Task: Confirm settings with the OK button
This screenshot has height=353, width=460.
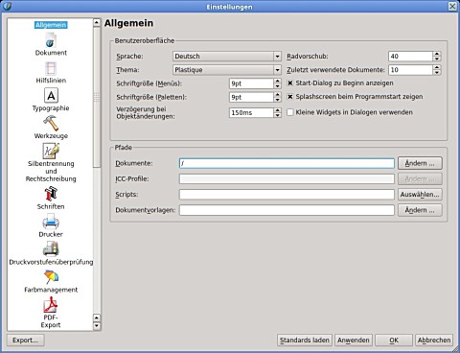Action: coord(394,341)
